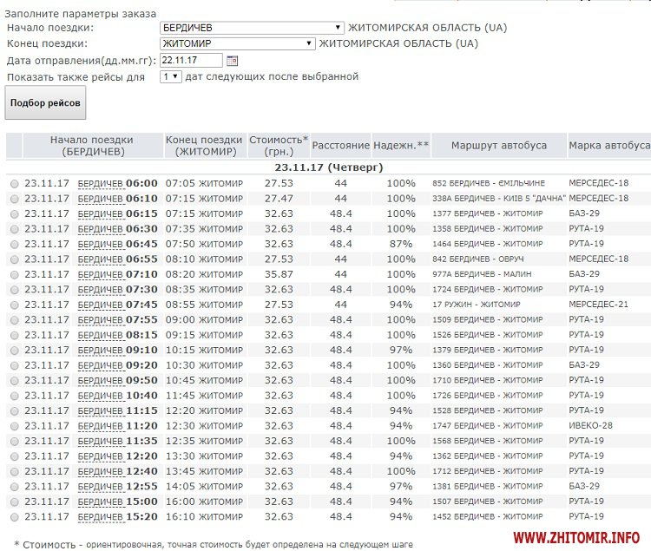The width and height of the screenshot is (651, 551).
Task: Click the Стоимость column header
Action: [x=278, y=145]
